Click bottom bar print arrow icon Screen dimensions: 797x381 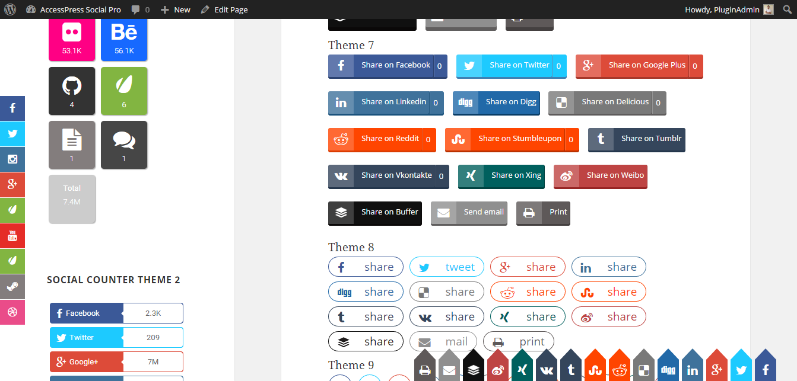pos(425,366)
